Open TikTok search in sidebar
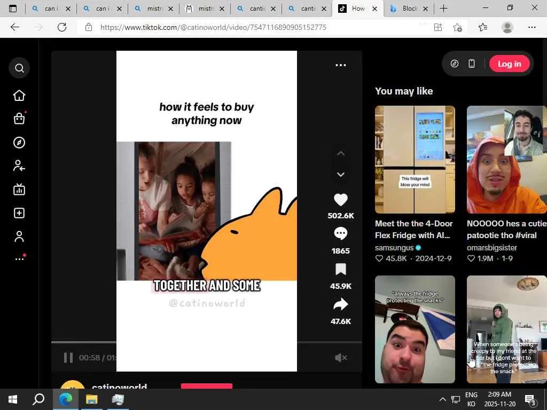The image size is (547, 410). (19, 68)
